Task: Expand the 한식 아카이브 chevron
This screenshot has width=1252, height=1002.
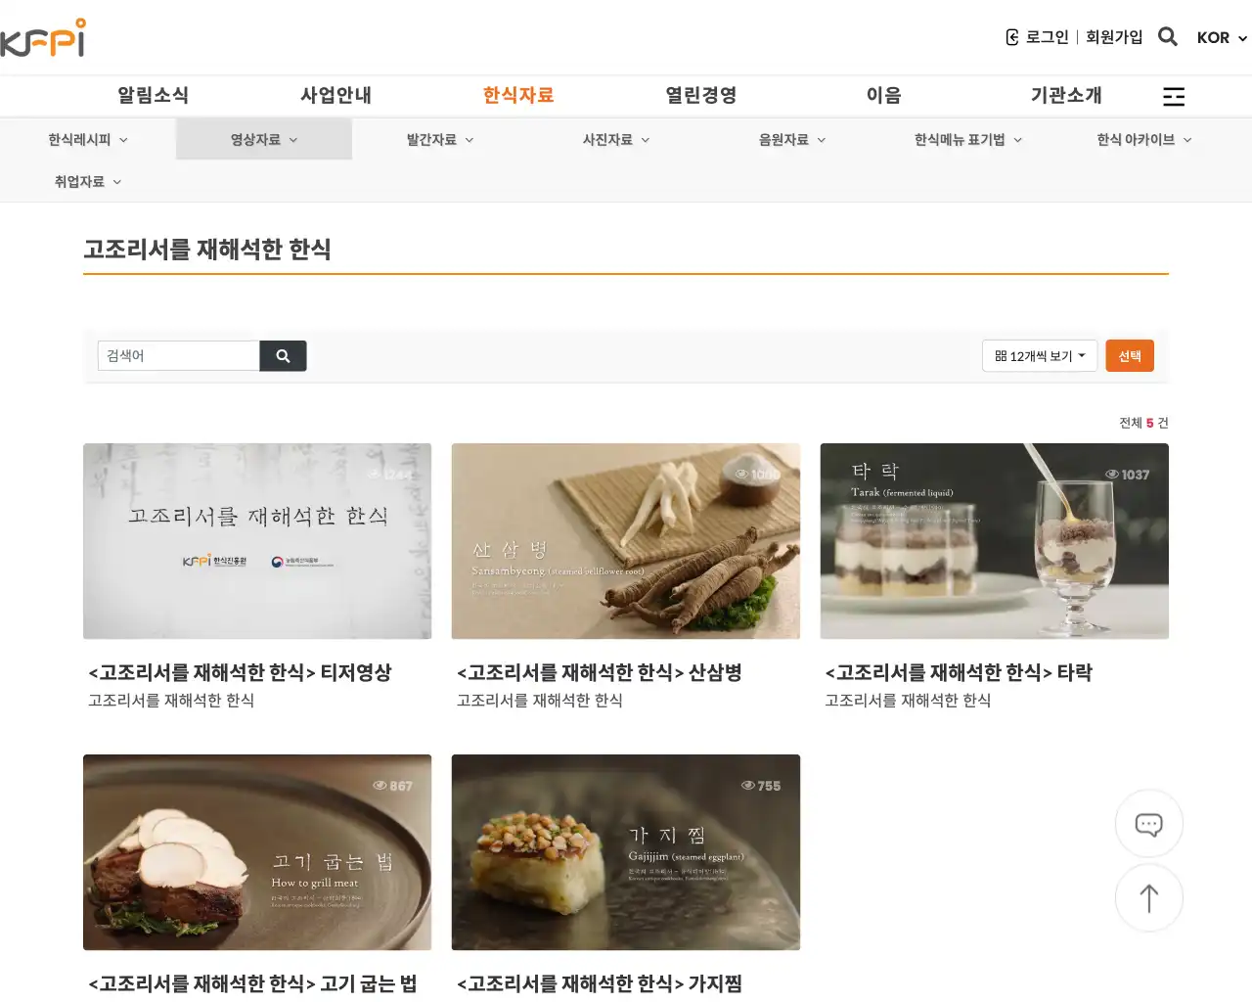Action: 1187,140
